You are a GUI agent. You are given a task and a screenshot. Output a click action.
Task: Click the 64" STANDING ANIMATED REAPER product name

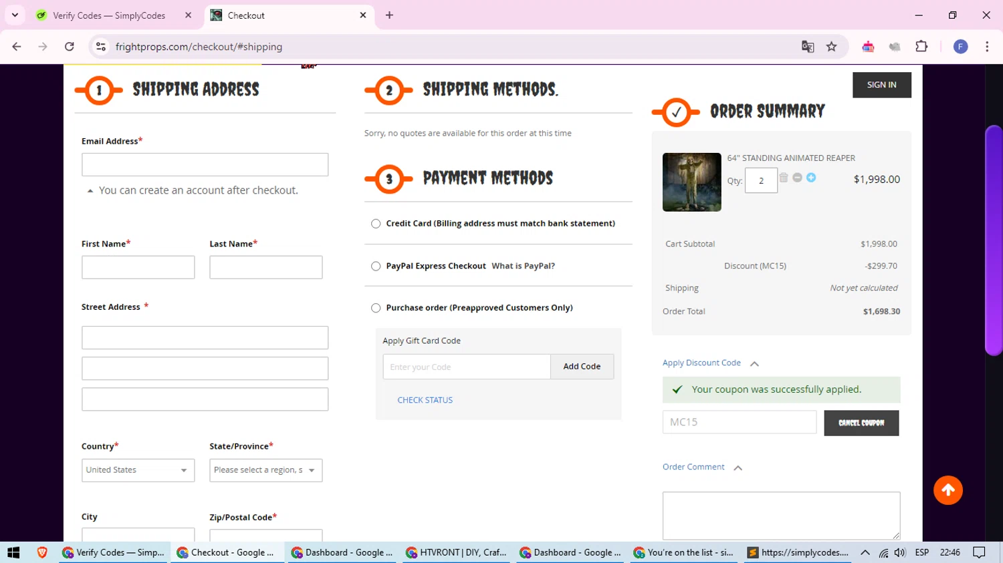[791, 158]
